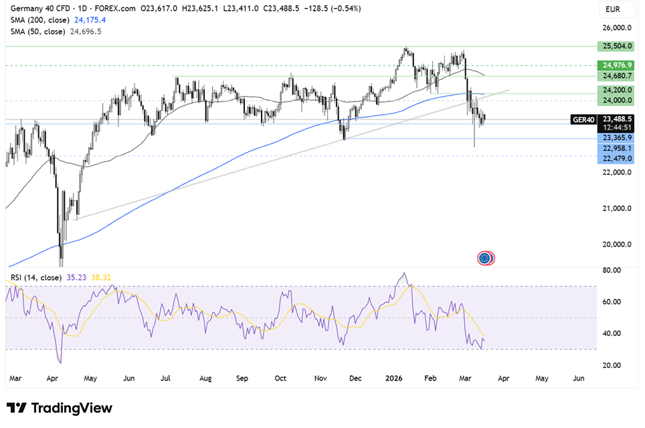Click the GER40 current price tag
Viewport: 645px width, 428px height.
pos(583,120)
